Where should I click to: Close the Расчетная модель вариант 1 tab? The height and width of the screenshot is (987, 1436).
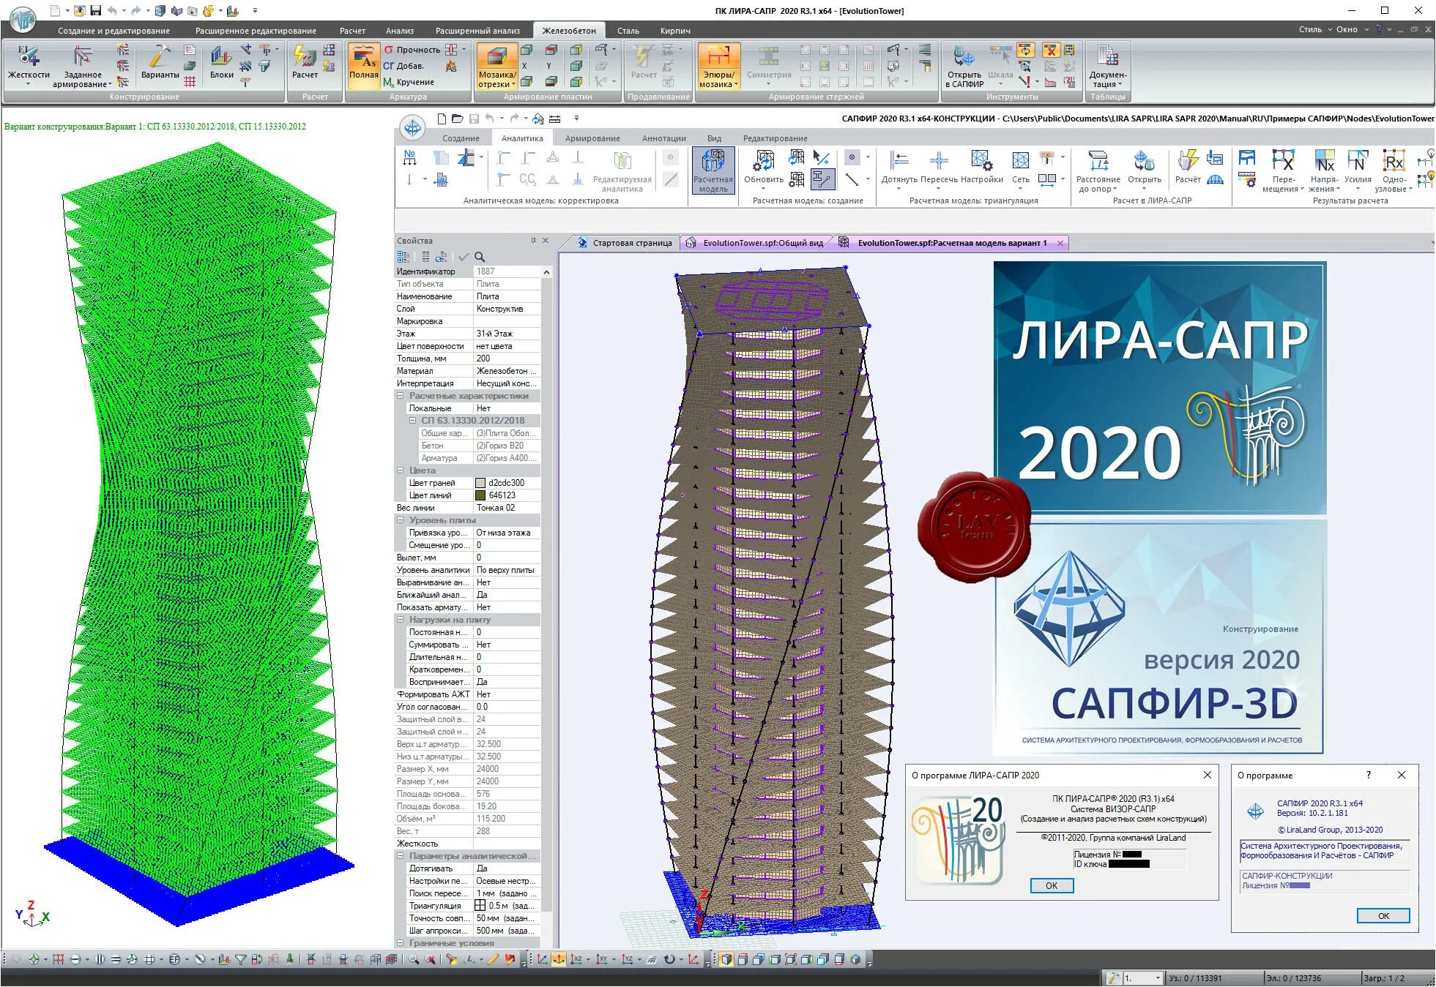pyautogui.click(x=1060, y=243)
